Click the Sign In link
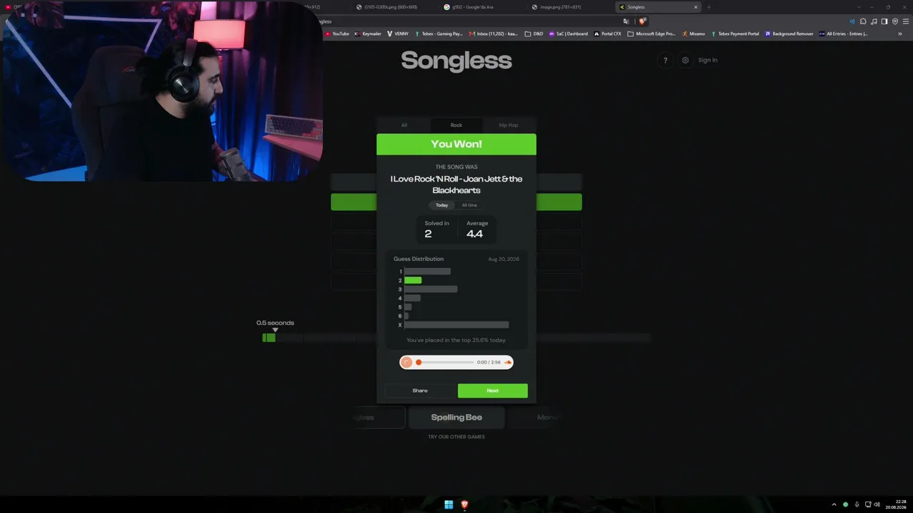Image resolution: width=913 pixels, height=513 pixels. tap(708, 61)
